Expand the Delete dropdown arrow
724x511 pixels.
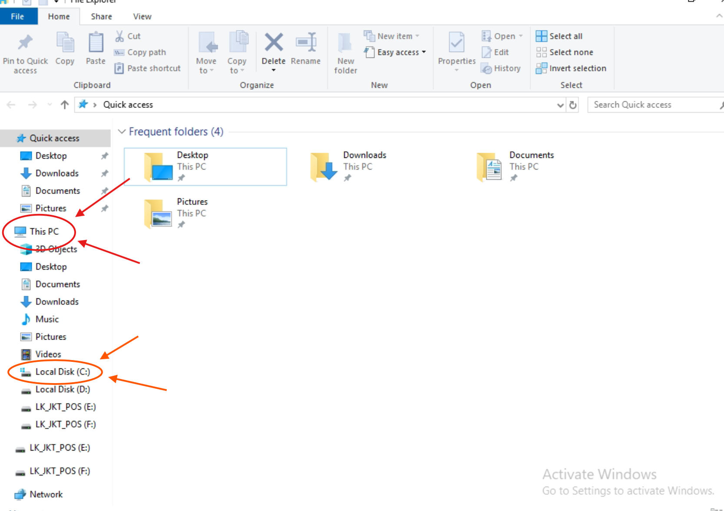[x=274, y=70]
